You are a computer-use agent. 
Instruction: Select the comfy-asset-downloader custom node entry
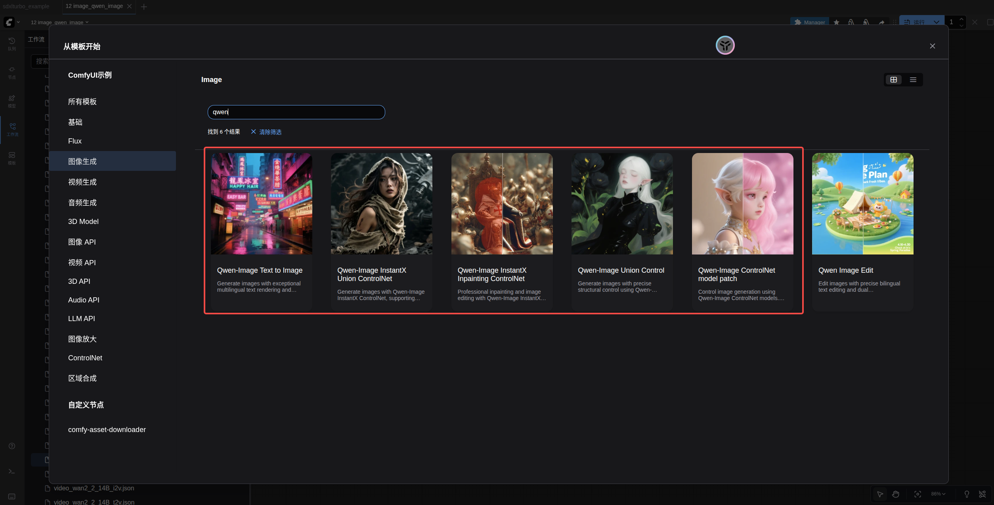(113, 430)
